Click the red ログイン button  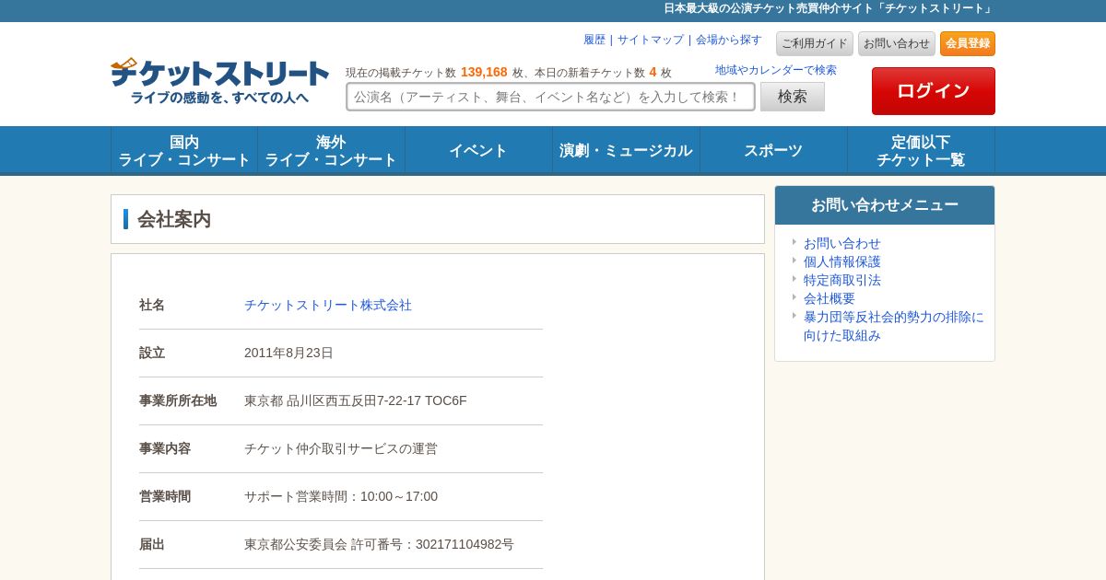click(934, 91)
